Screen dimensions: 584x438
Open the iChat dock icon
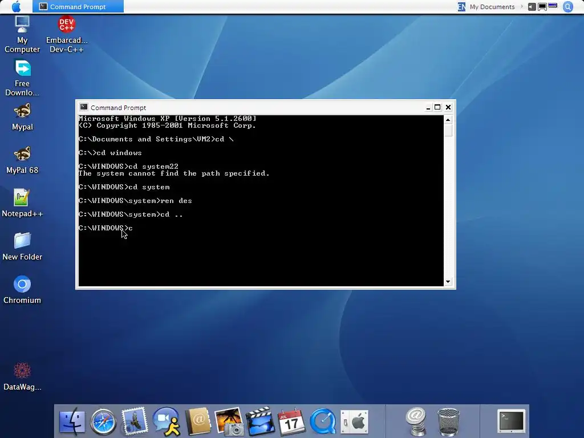pyautogui.click(x=166, y=421)
